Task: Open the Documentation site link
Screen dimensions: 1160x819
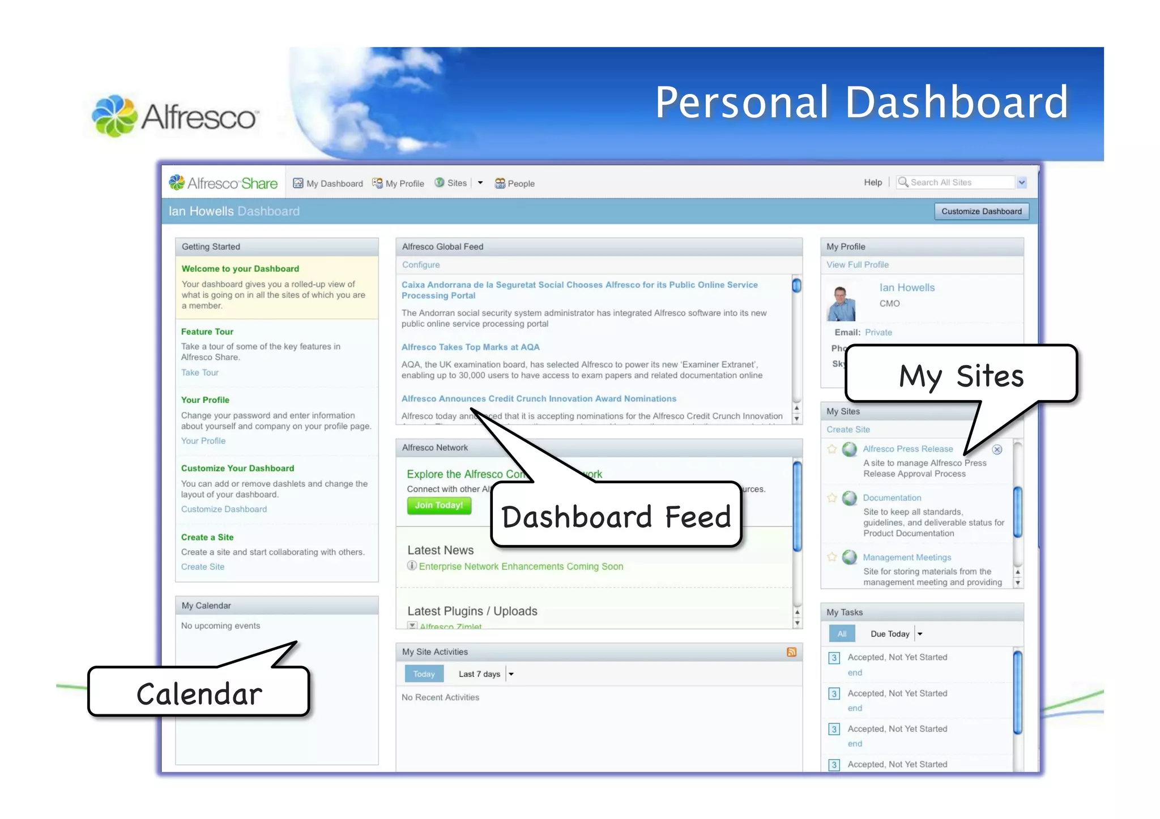Action: (x=892, y=498)
